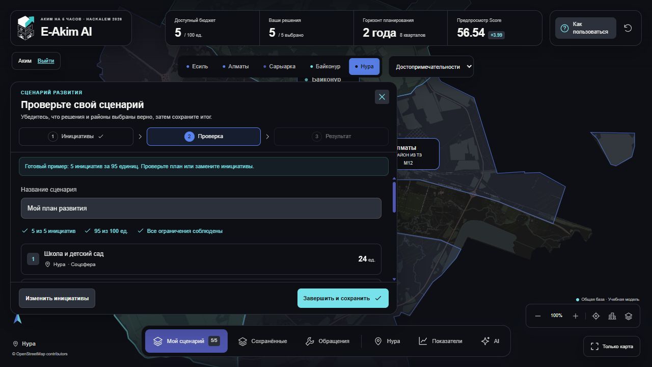Reset scenario with the undo arrow icon
652x367 pixels.
(x=628, y=28)
